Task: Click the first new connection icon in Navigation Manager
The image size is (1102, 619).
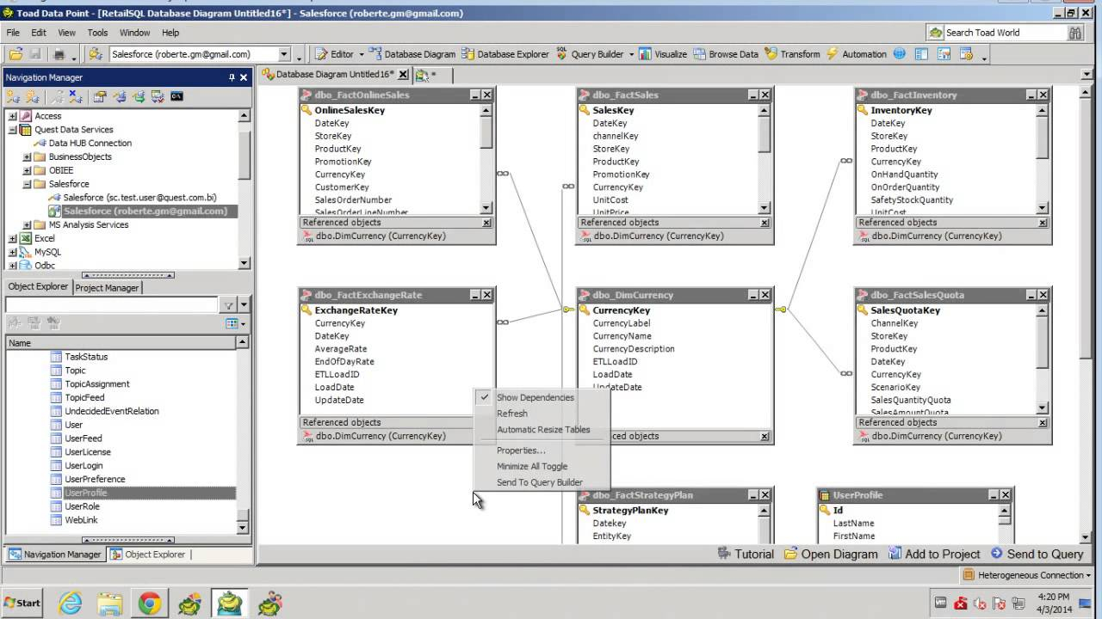Action: pos(14,97)
